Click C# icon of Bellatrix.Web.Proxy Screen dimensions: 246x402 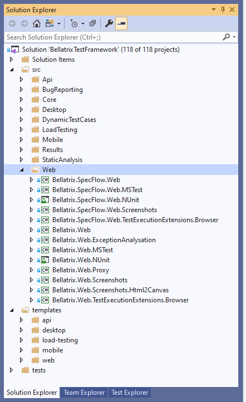pos(45,270)
